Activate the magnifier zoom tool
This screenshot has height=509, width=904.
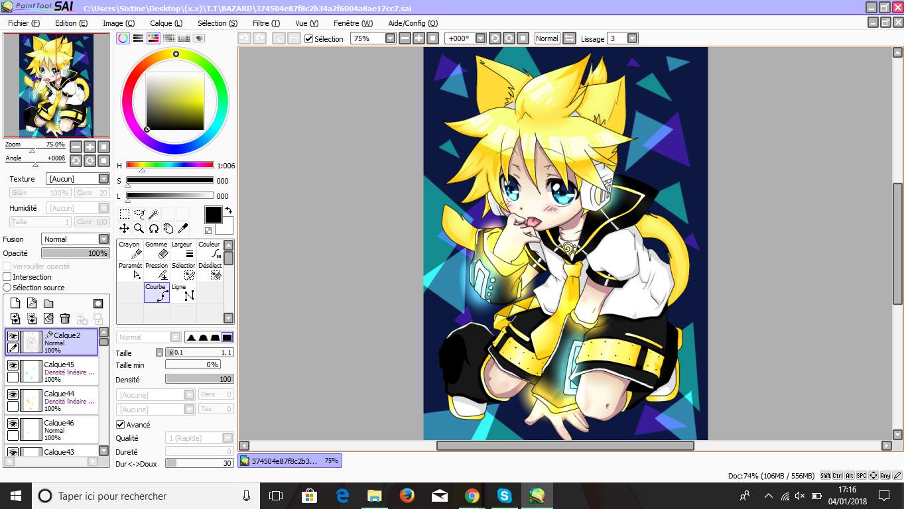tap(139, 229)
